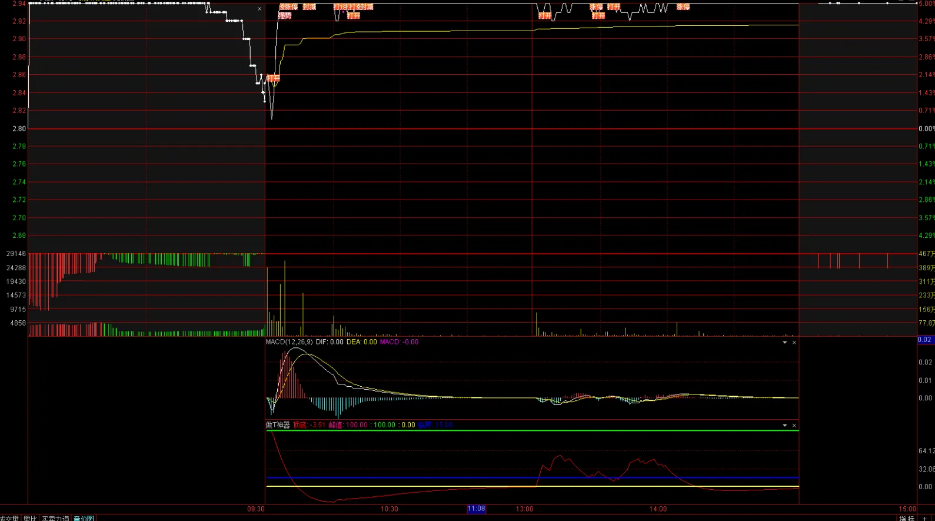Open the 做T神器 indicator dropdown arrow

(x=784, y=425)
